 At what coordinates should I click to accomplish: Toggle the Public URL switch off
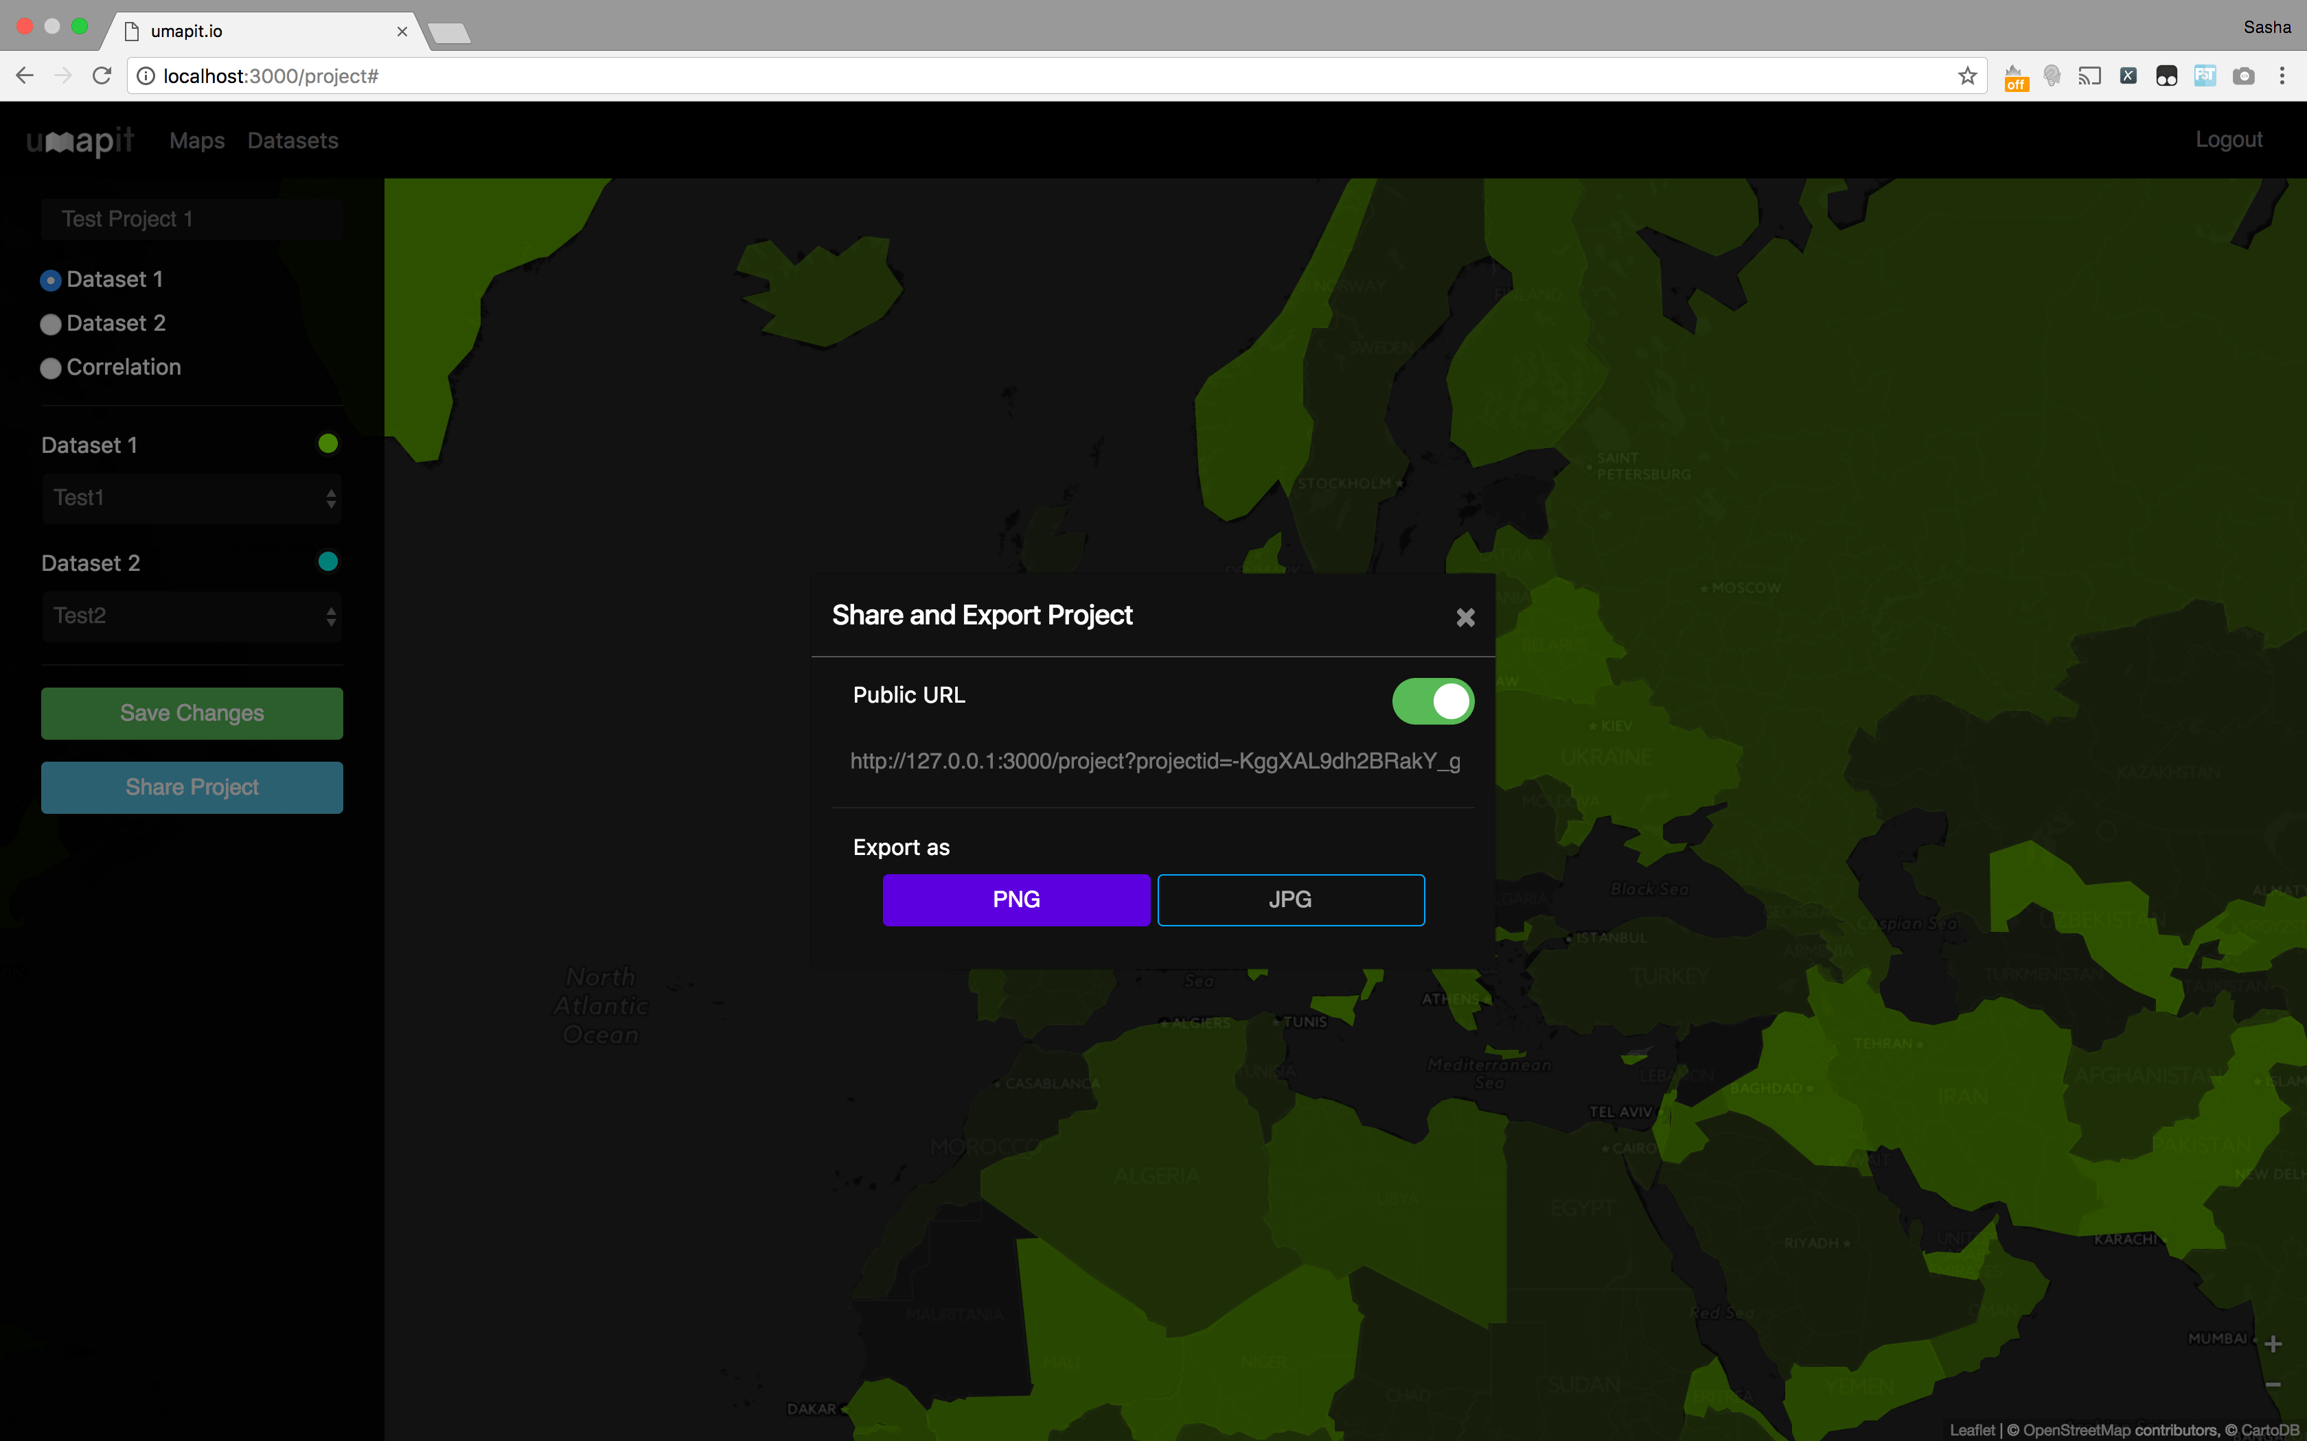click(x=1432, y=701)
